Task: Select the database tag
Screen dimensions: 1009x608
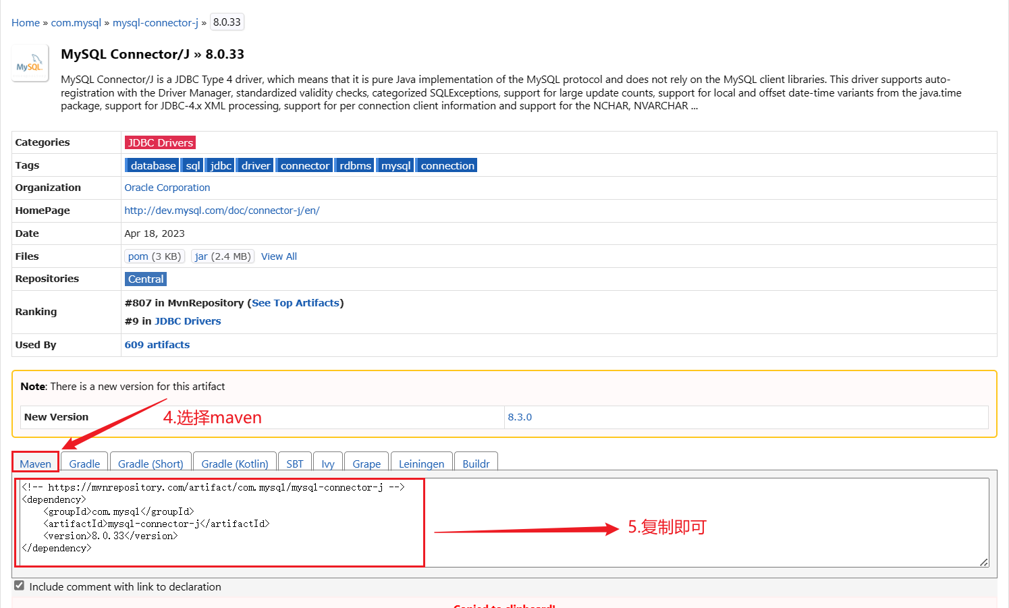Action: coord(153,165)
